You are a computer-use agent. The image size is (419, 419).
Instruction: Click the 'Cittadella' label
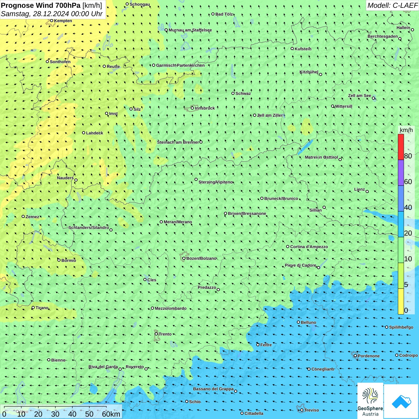pyautogui.click(x=254, y=413)
